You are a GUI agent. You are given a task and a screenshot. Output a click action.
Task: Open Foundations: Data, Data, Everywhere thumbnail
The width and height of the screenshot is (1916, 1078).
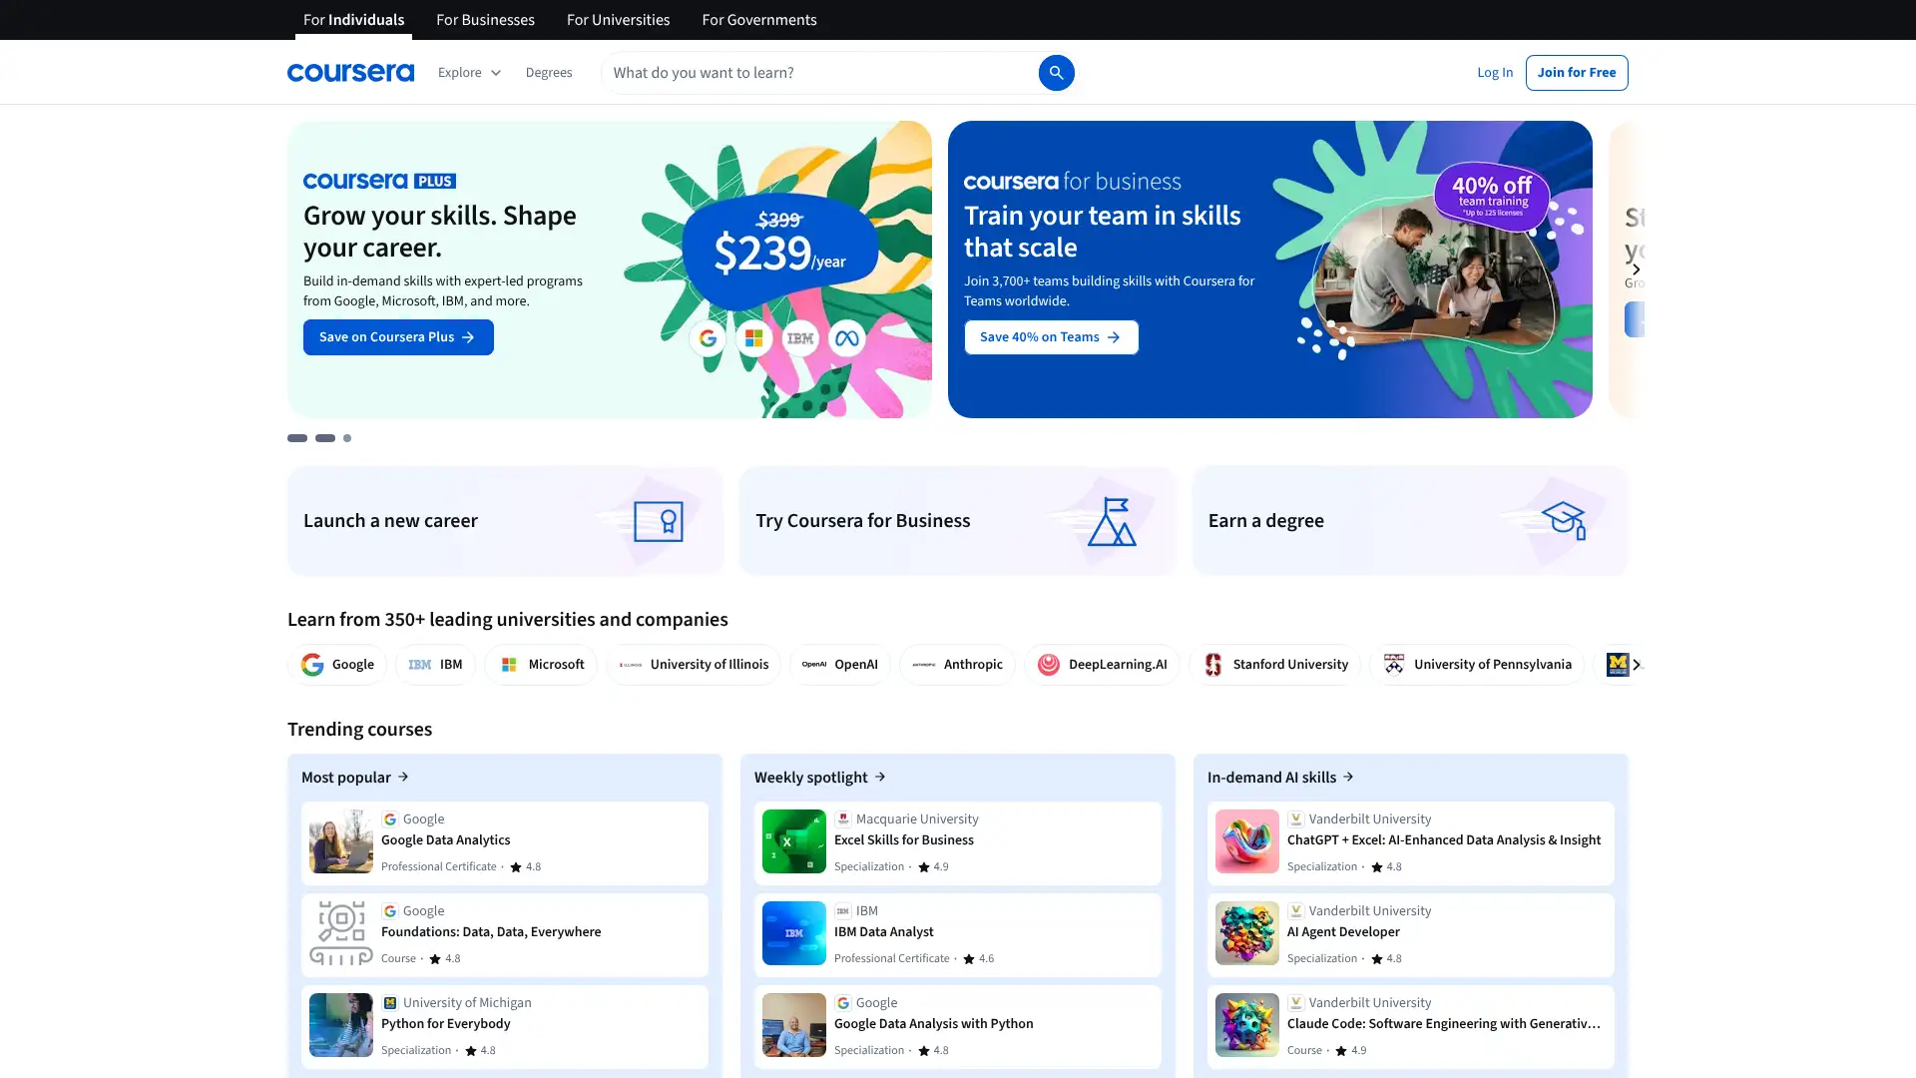pyautogui.click(x=341, y=933)
